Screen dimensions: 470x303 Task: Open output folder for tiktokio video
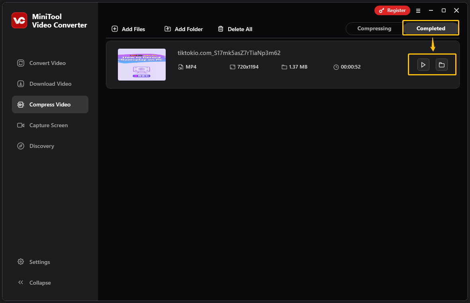442,65
